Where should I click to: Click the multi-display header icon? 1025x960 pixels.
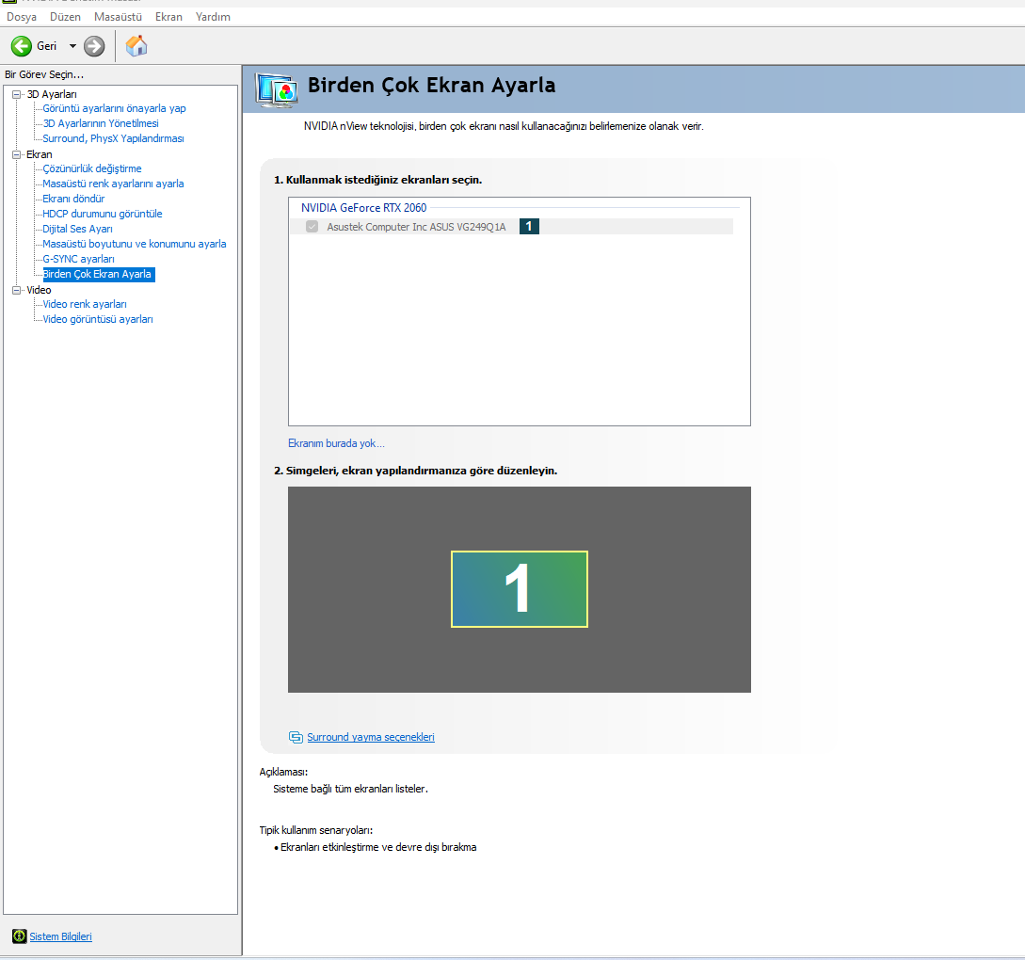click(277, 89)
